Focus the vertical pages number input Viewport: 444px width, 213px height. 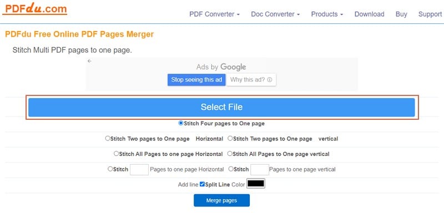point(260,169)
